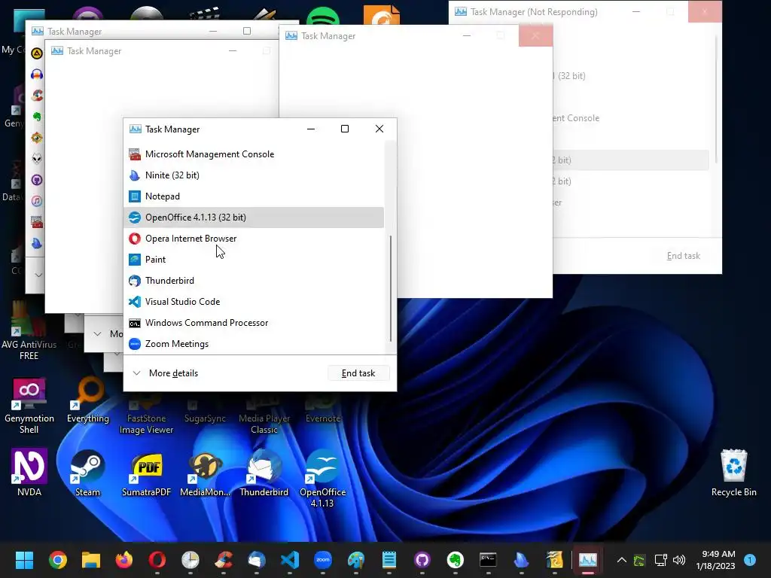Screen dimensions: 771x578
Task: Open Firefox from the taskbar
Action: (x=124, y=560)
